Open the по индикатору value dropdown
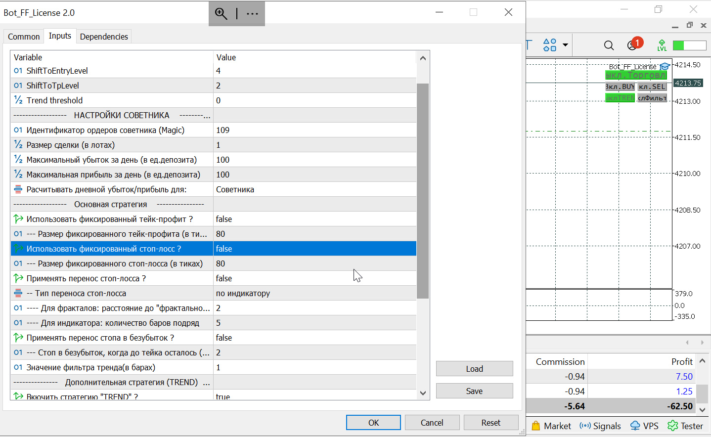711x437 pixels. 315,293
